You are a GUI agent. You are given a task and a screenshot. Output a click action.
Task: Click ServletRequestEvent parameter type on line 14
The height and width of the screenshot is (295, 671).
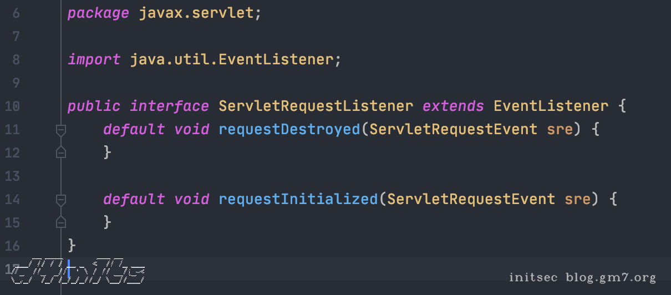[x=471, y=199]
